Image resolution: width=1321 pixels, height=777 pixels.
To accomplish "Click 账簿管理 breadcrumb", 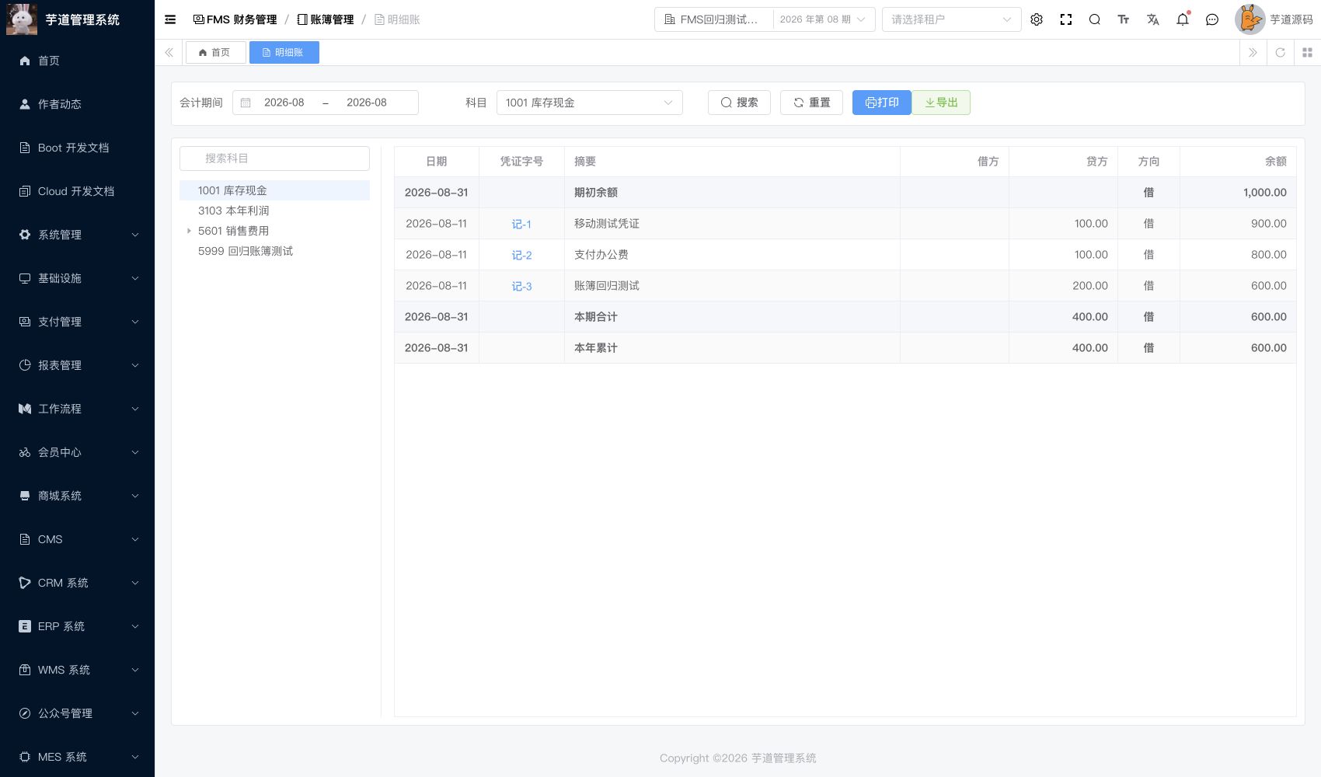I will point(326,19).
